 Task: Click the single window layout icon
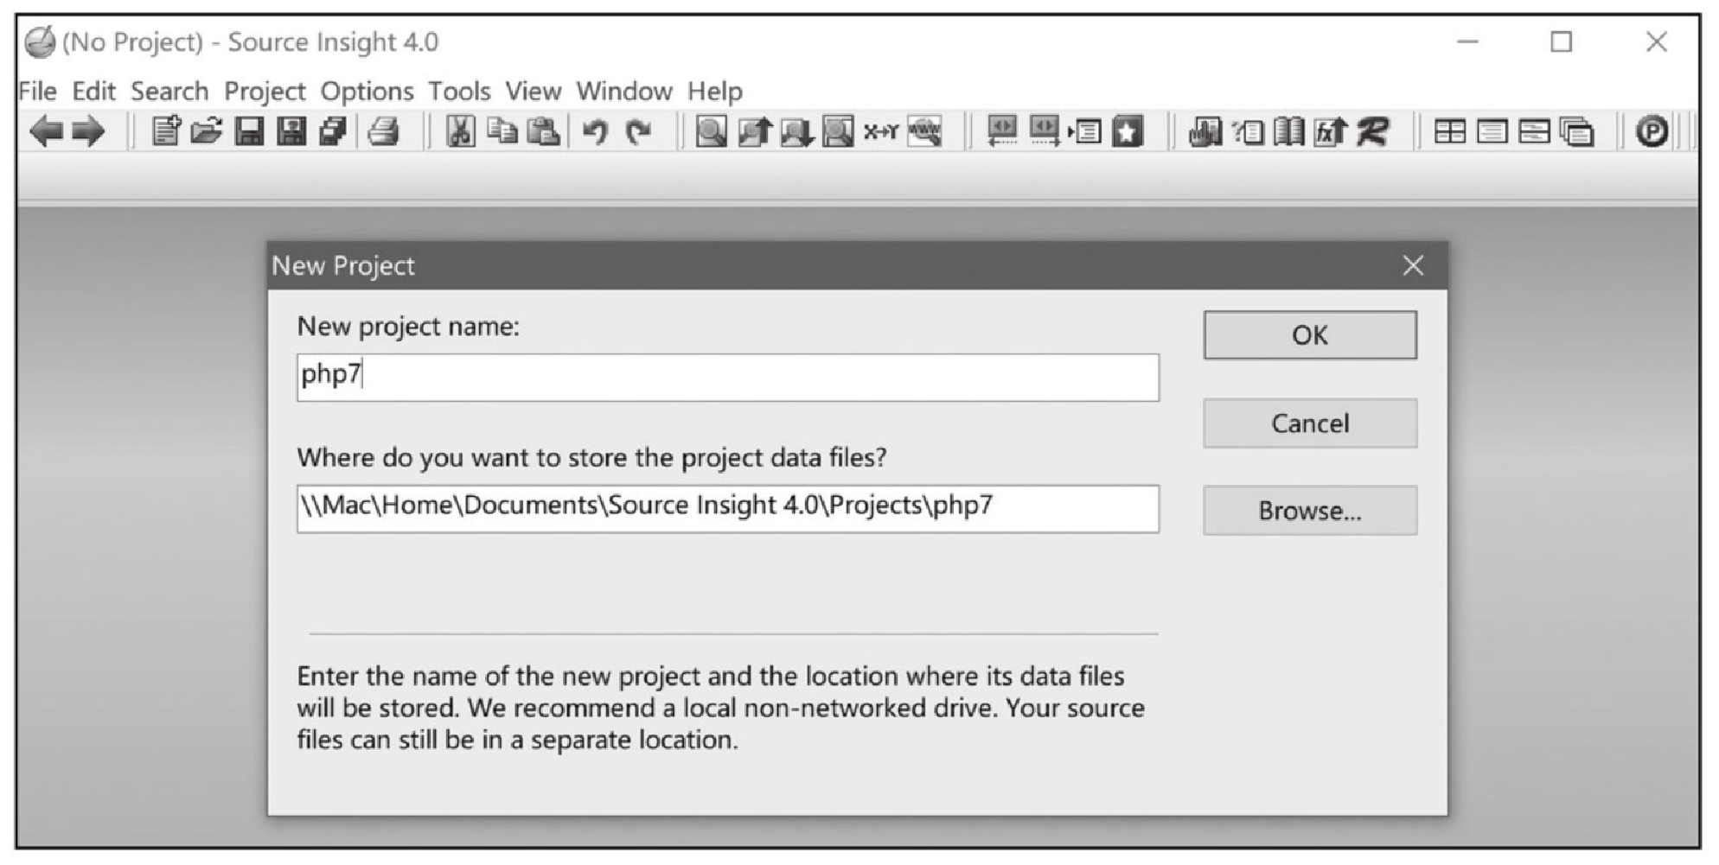coord(1492,131)
